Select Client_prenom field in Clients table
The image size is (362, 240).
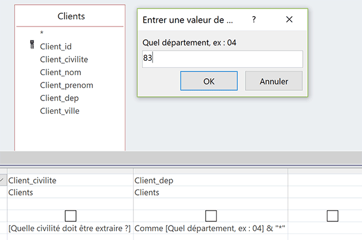point(66,85)
